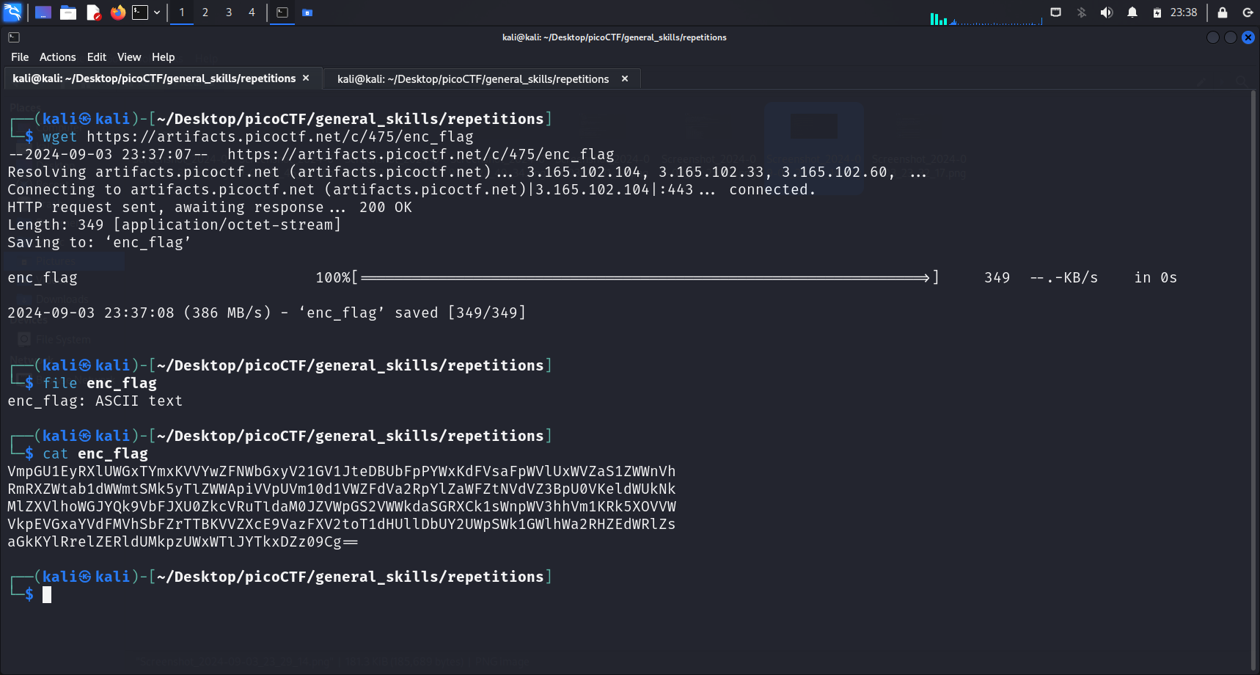Click the show desktop panel icon

pyautogui.click(x=43, y=12)
